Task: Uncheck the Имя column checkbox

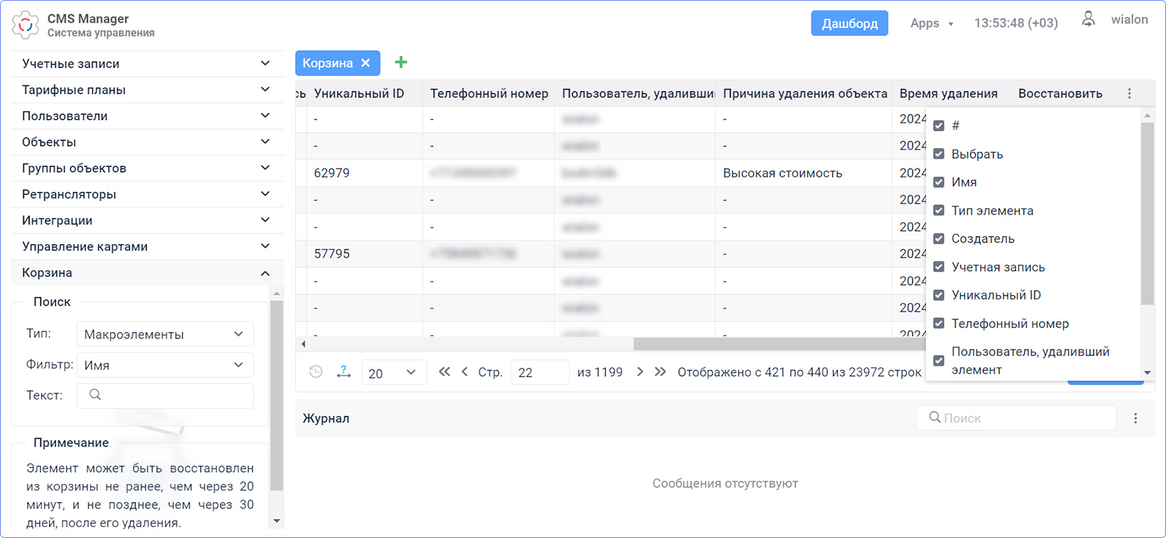Action: click(939, 182)
